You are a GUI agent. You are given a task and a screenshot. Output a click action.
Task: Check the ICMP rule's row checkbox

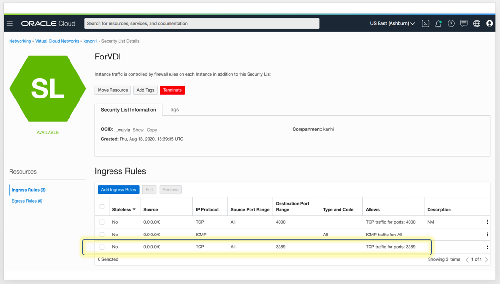point(102,234)
